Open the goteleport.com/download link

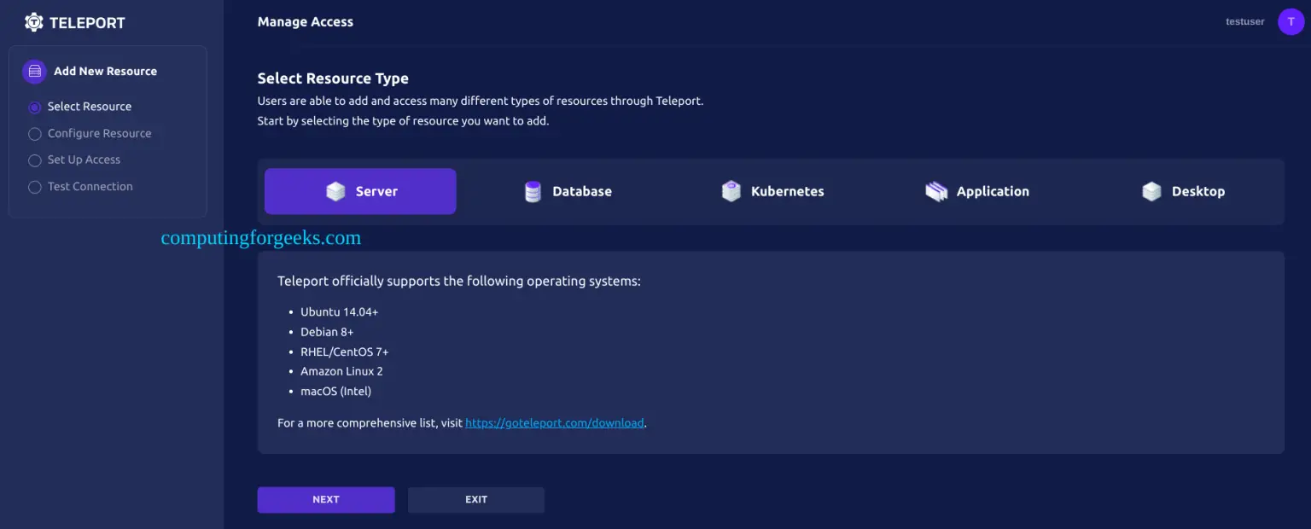pyautogui.click(x=554, y=423)
